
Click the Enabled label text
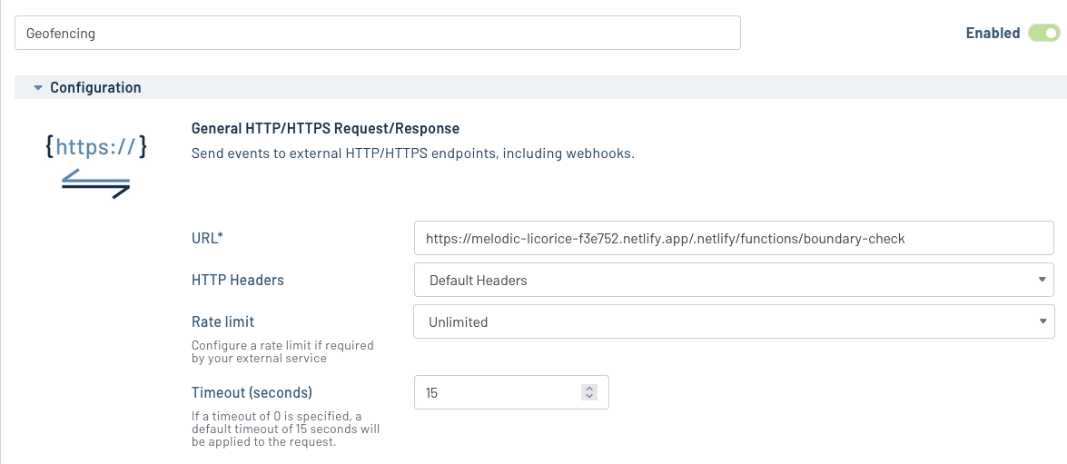click(993, 34)
